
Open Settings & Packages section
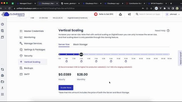click(33, 50)
